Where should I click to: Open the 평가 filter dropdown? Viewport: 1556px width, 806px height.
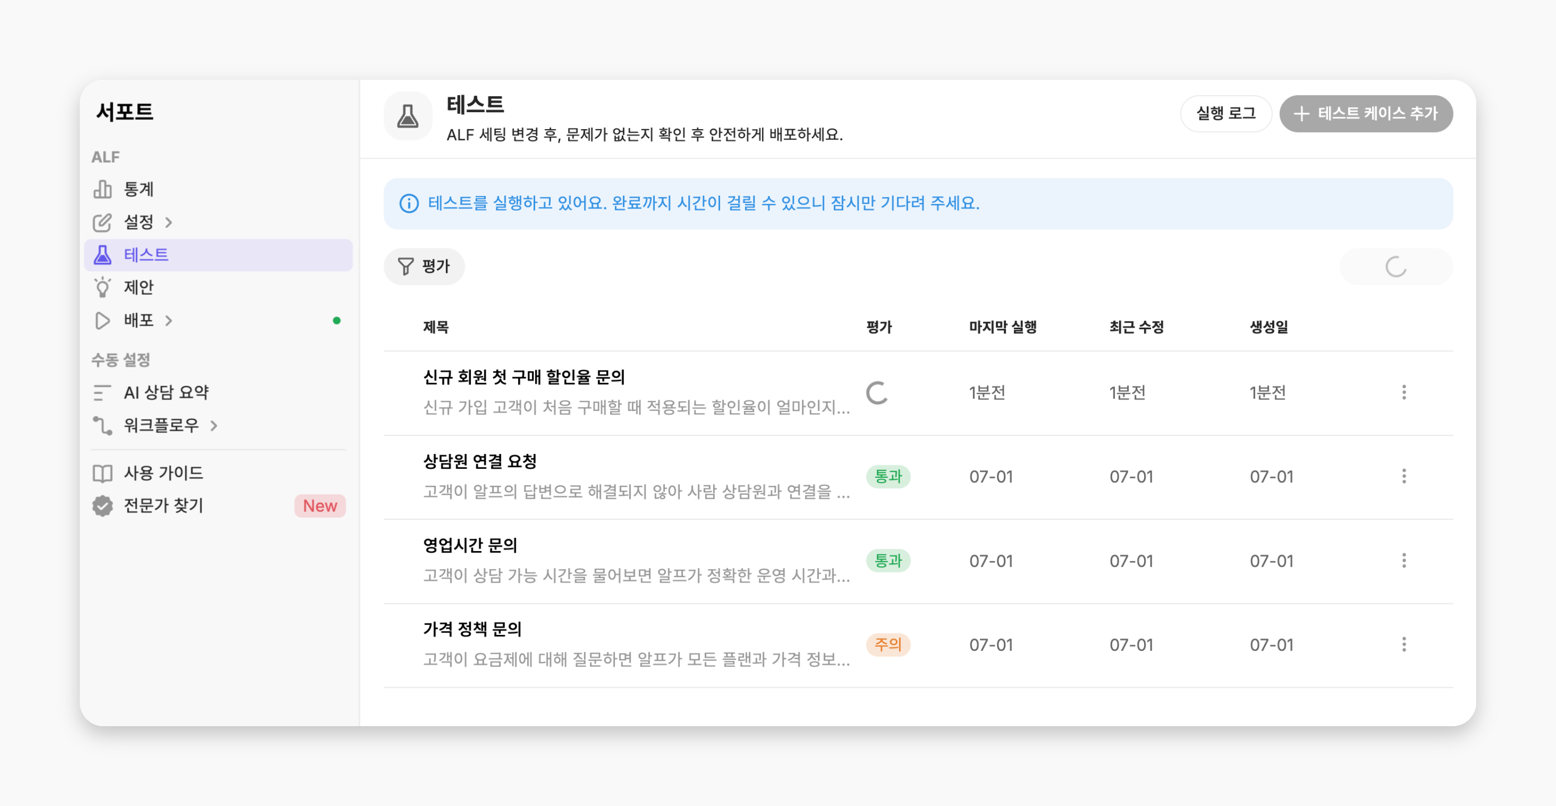424,266
